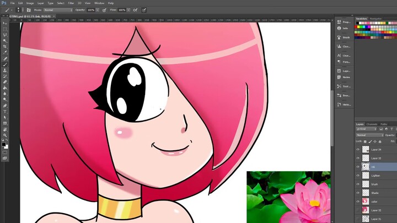
Task: Hide the Shade layer's visibility eye
Action: pyautogui.click(x=358, y=193)
